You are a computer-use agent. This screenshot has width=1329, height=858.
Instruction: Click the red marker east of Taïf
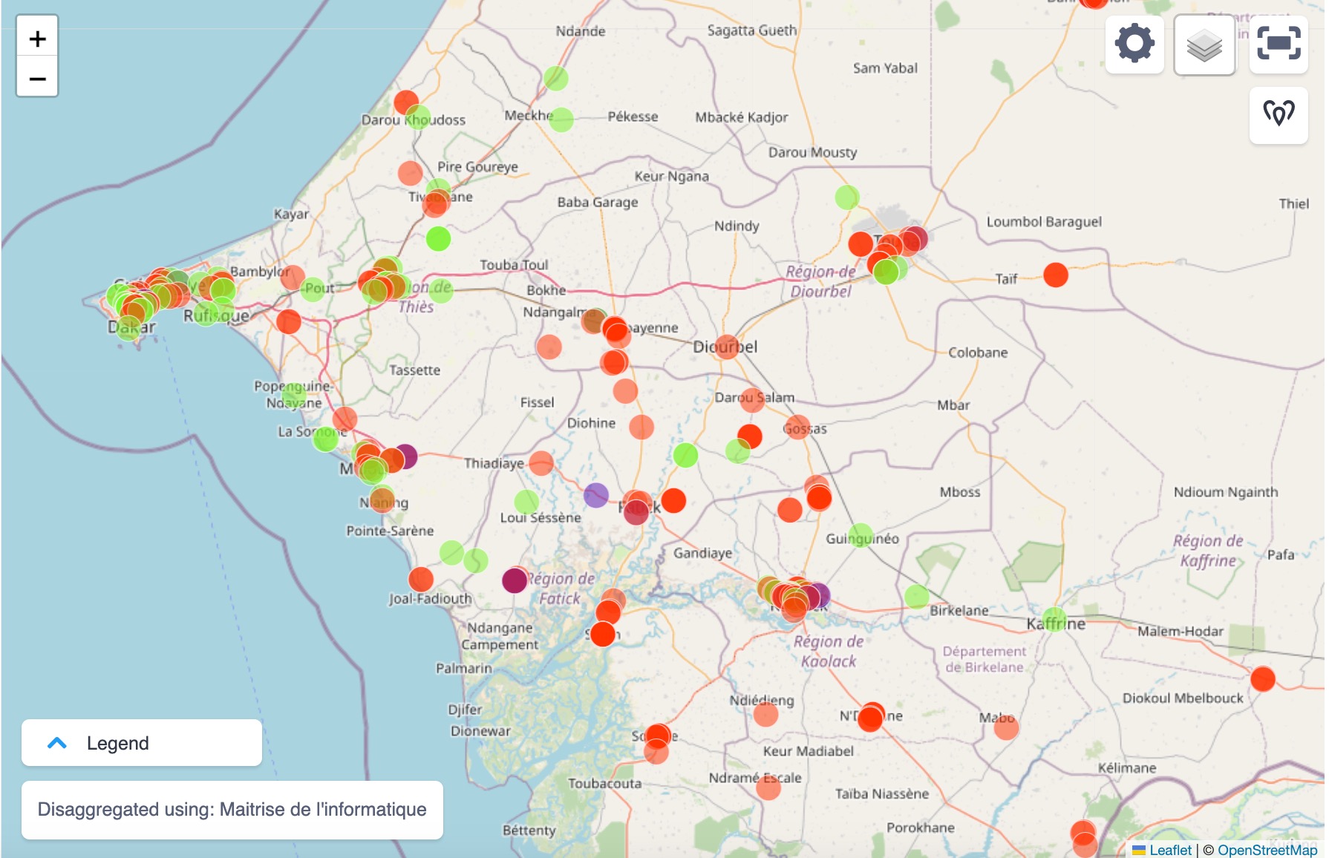click(1055, 275)
